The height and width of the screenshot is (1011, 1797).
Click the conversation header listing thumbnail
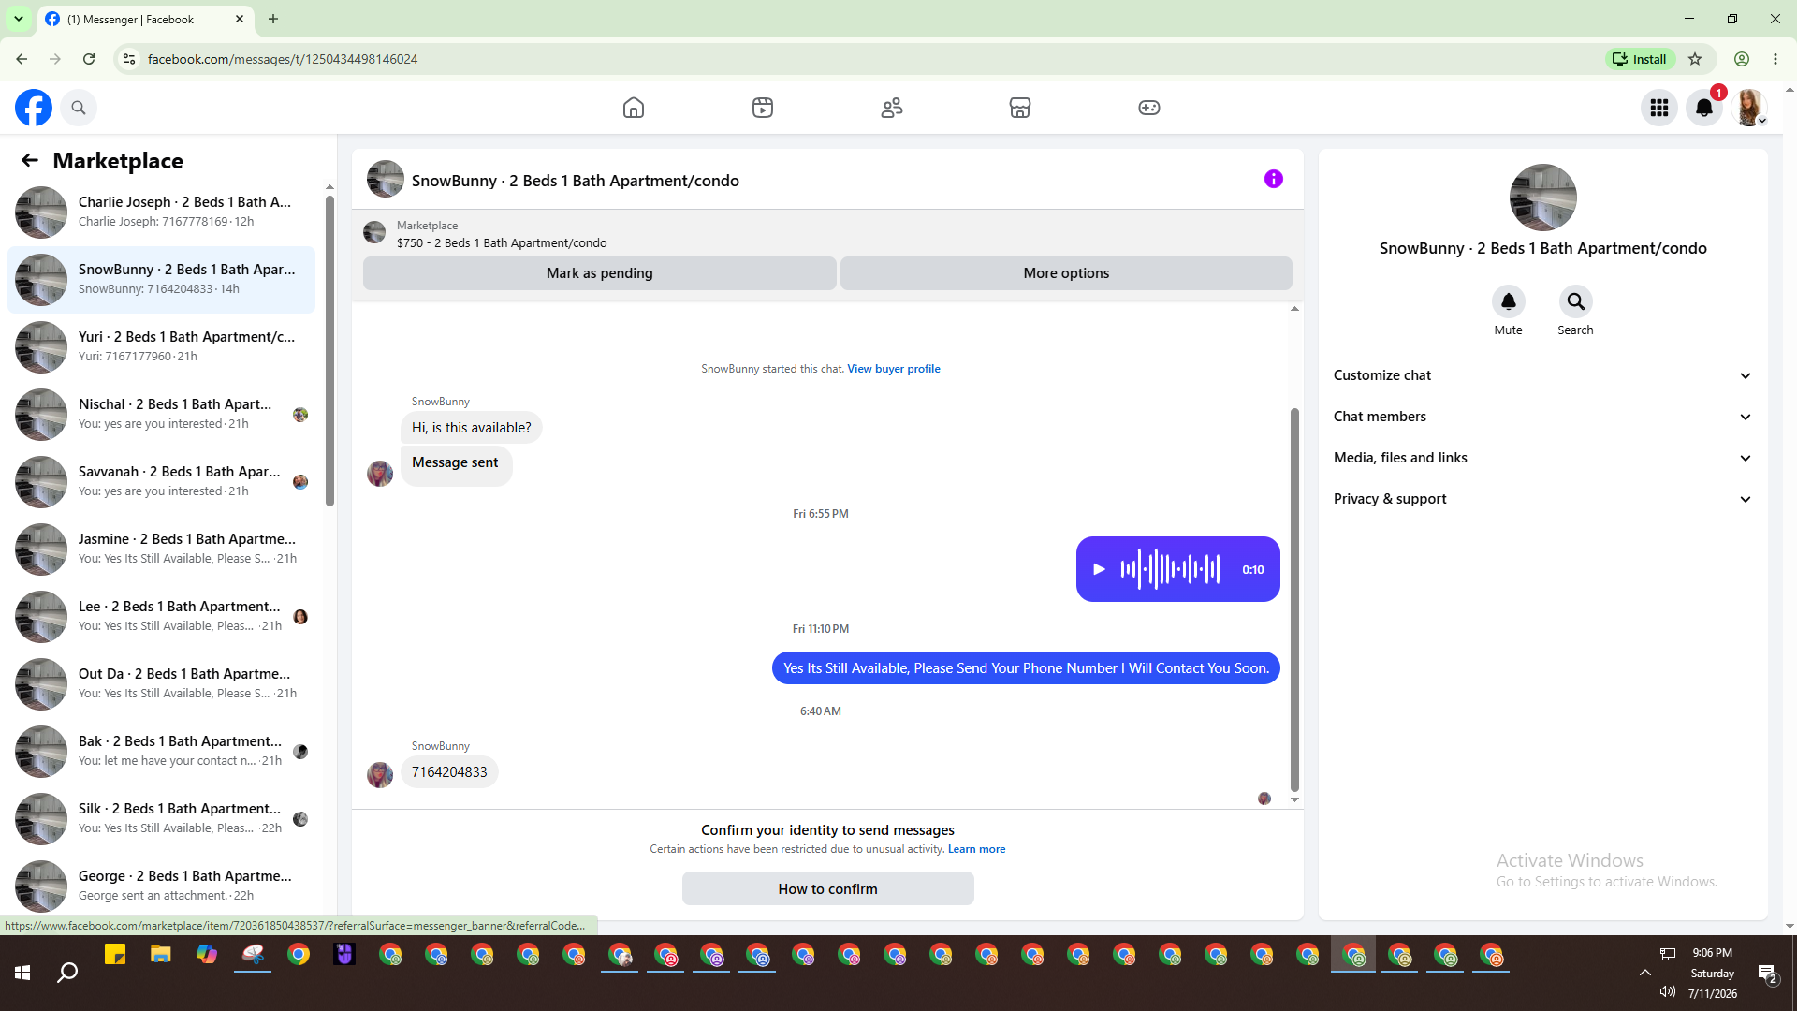coord(386,179)
